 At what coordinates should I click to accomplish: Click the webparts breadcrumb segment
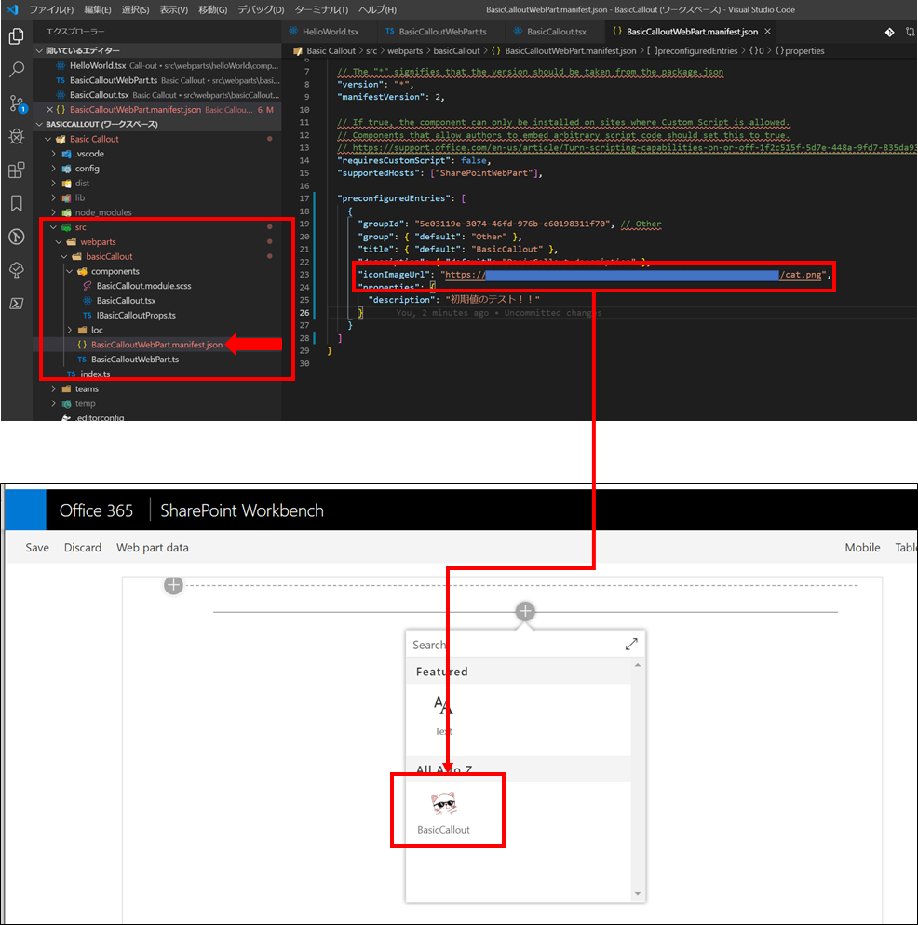[404, 50]
